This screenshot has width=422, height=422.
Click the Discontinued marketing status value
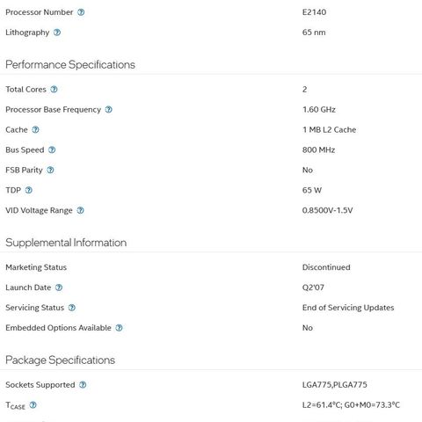(326, 267)
